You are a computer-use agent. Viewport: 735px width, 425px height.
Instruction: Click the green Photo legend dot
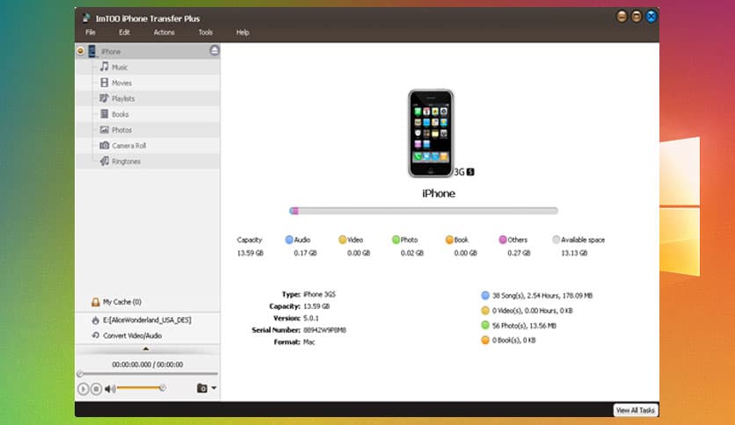click(x=397, y=240)
